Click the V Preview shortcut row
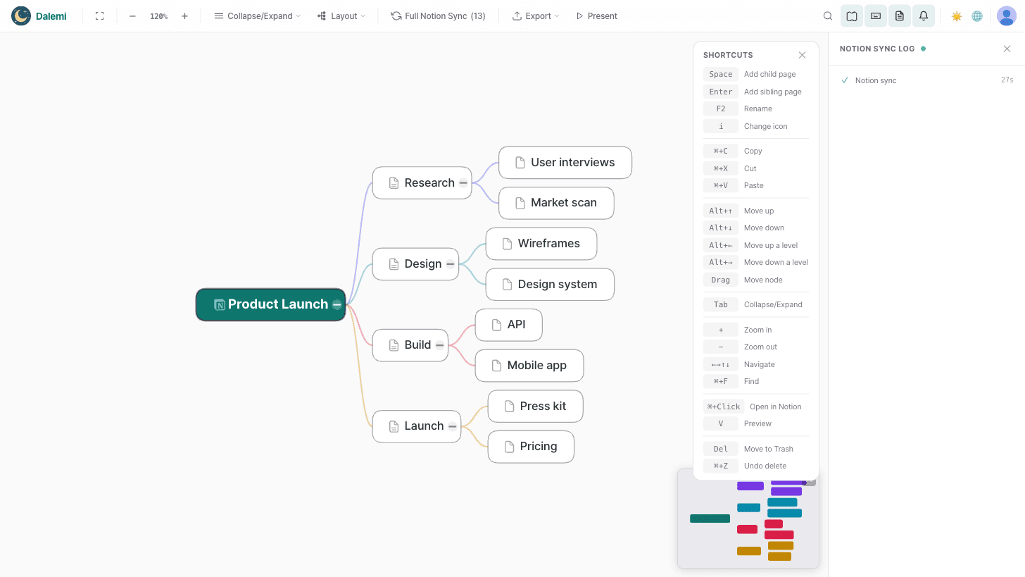Image resolution: width=1025 pixels, height=577 pixels. click(756, 423)
